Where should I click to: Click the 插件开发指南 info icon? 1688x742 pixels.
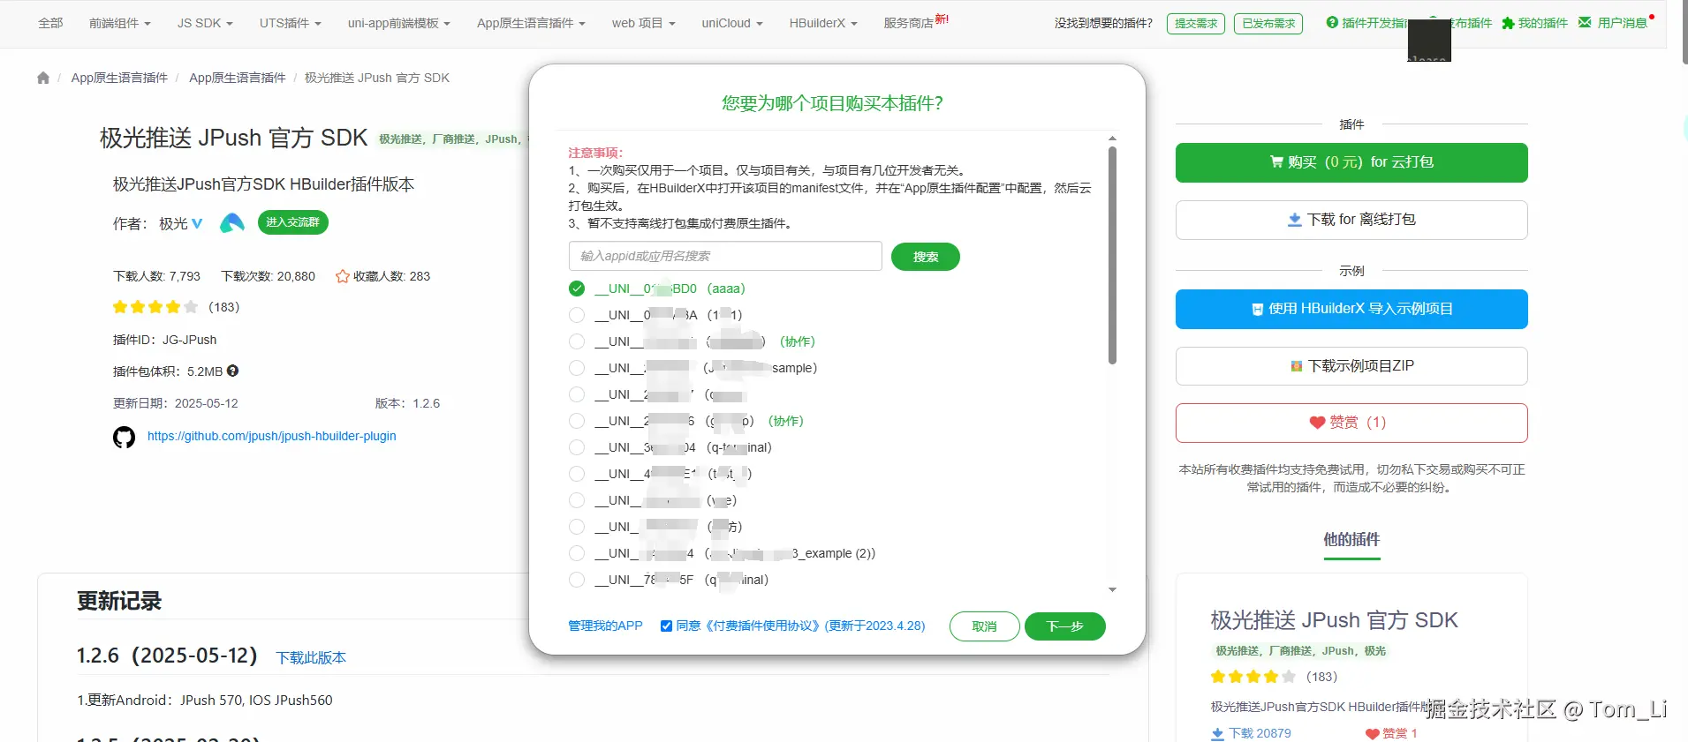[x=1332, y=23]
